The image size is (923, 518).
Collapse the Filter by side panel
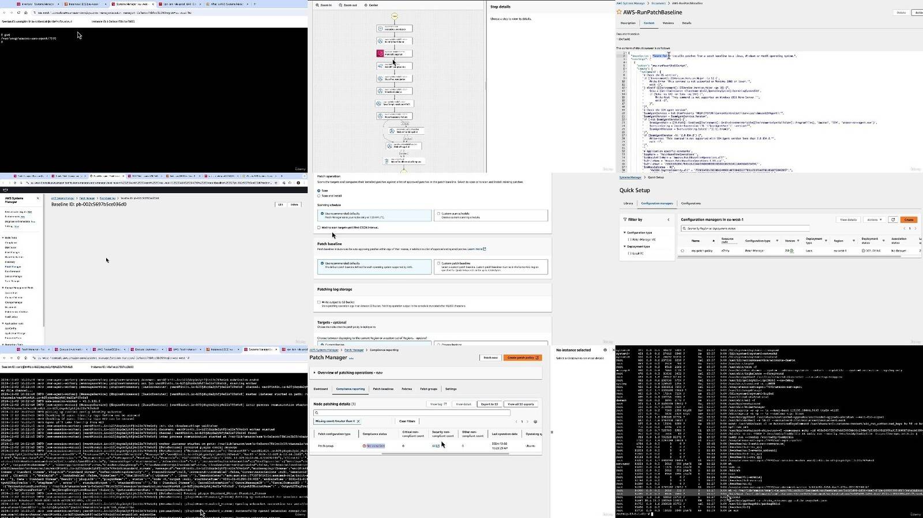click(669, 220)
